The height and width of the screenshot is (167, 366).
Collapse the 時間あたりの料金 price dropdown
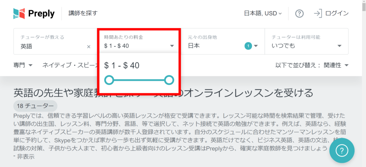pos(172,46)
